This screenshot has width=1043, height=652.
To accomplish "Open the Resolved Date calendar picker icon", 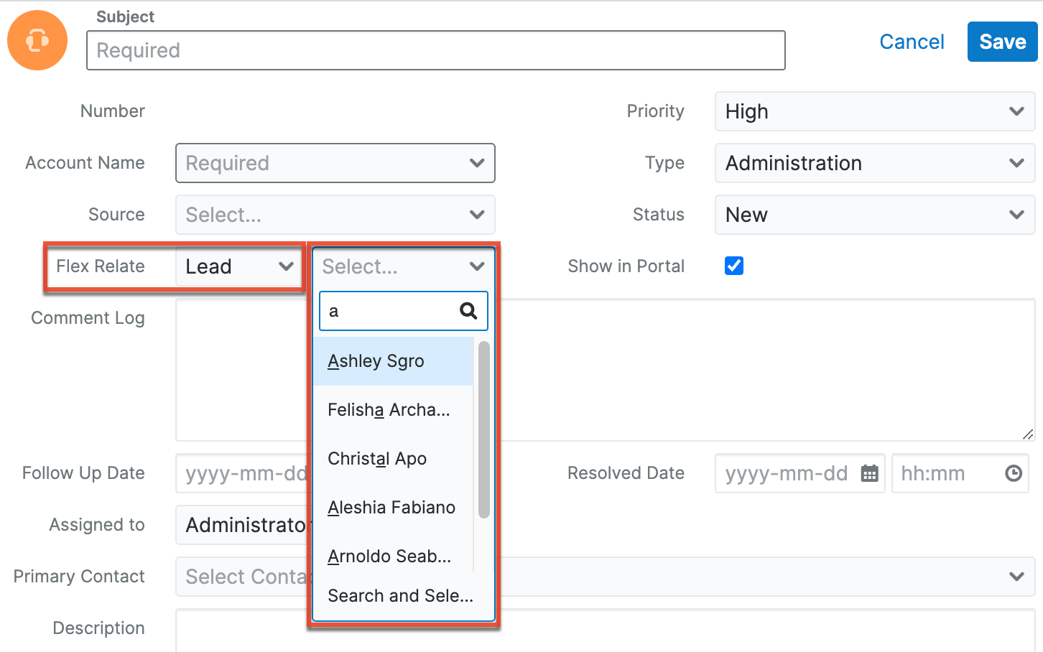I will click(x=869, y=473).
